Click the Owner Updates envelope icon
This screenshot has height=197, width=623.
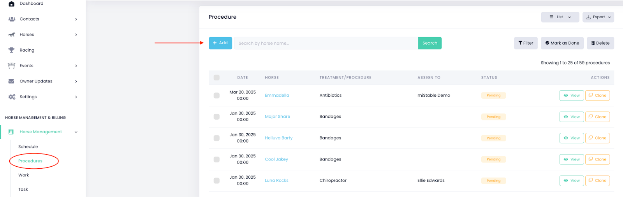click(11, 81)
